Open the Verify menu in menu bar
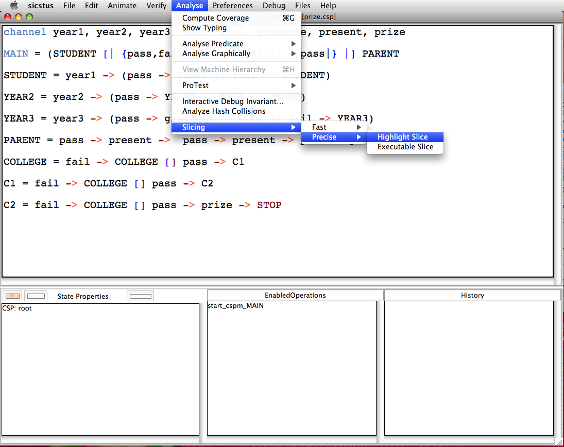The width and height of the screenshot is (564, 447). (156, 6)
